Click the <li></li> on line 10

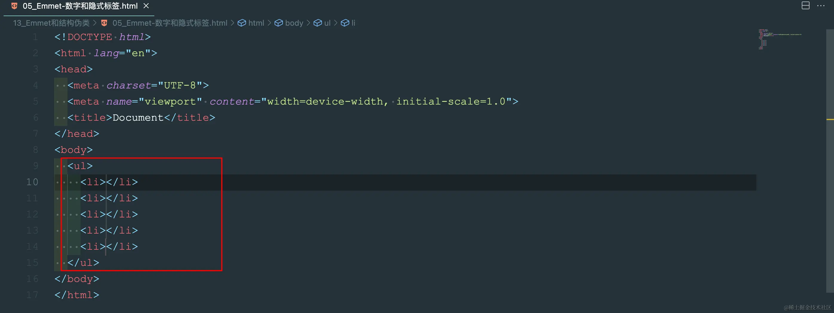tap(109, 182)
